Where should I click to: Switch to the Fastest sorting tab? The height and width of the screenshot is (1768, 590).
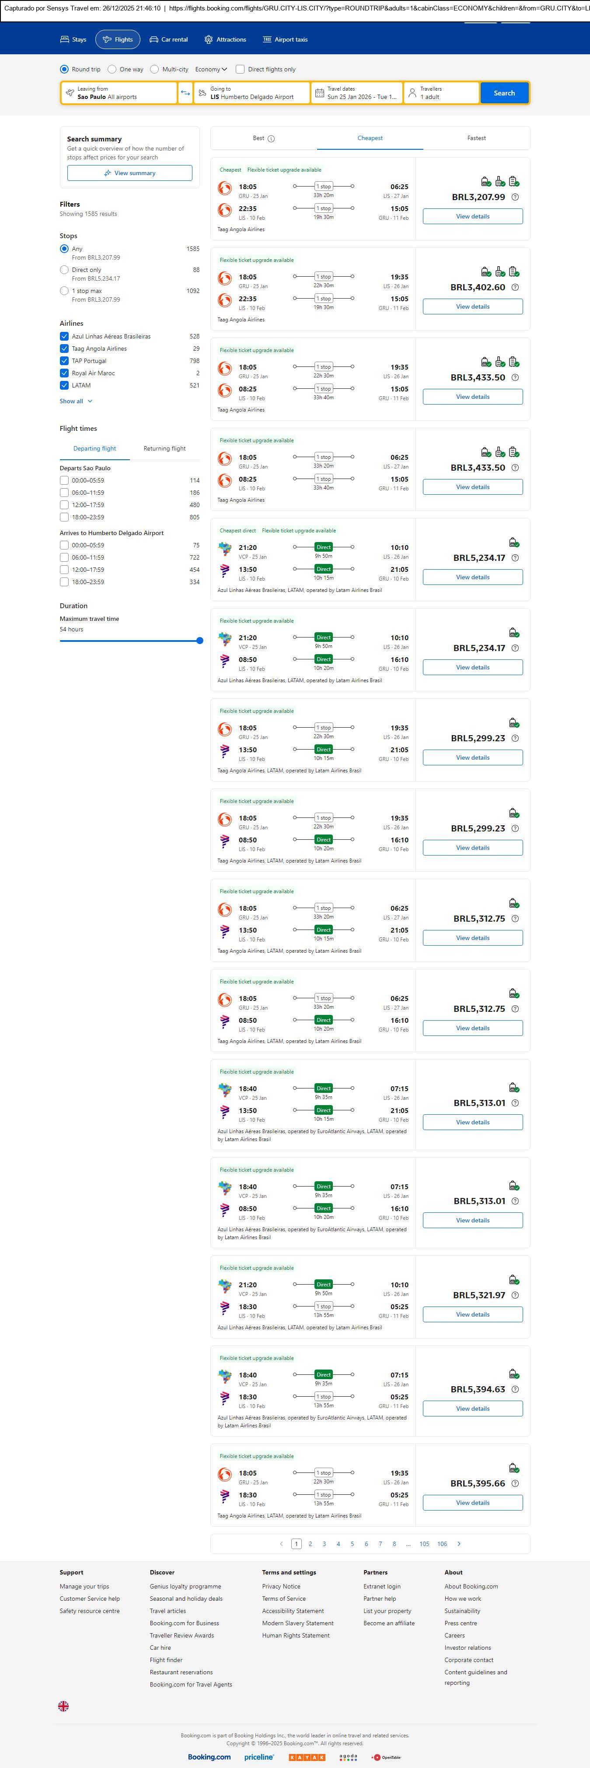(x=476, y=139)
